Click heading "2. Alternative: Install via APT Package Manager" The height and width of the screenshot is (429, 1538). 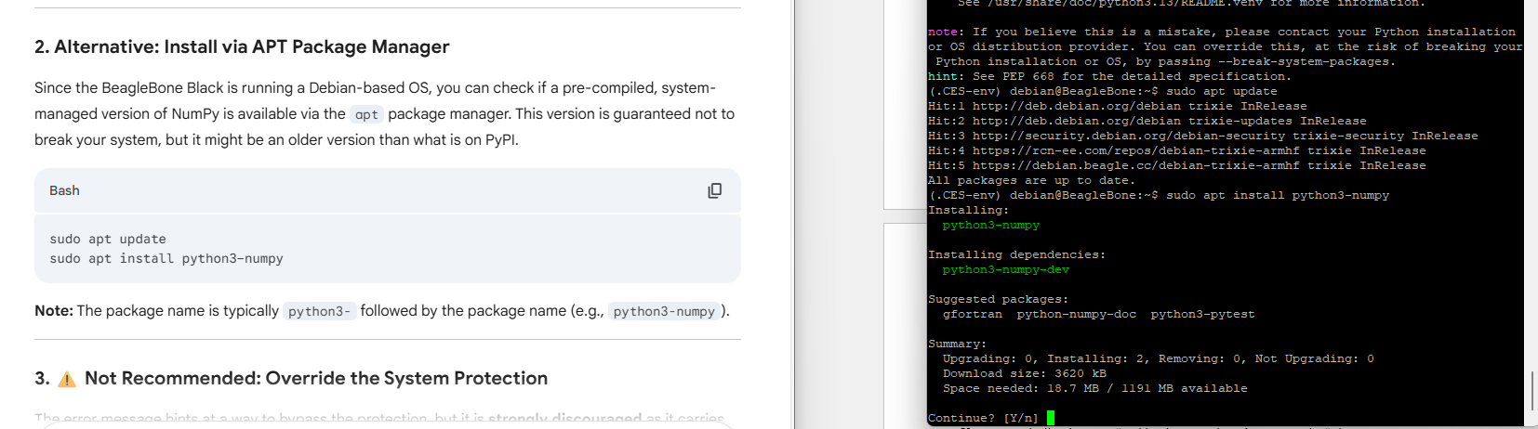[x=242, y=46]
